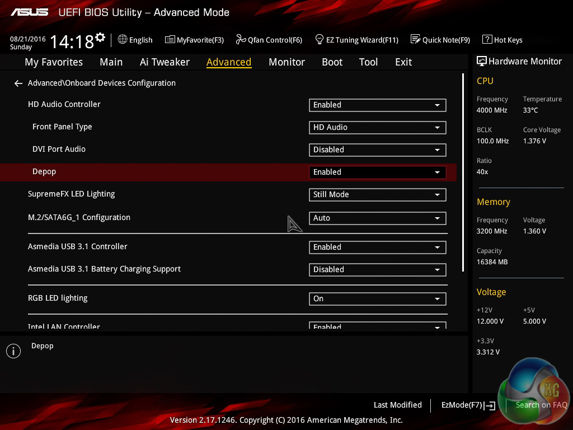Click the Advanced\Onboard Devices Configuration breadcrumb
Viewport: 573px width, 430px height.
coord(102,83)
